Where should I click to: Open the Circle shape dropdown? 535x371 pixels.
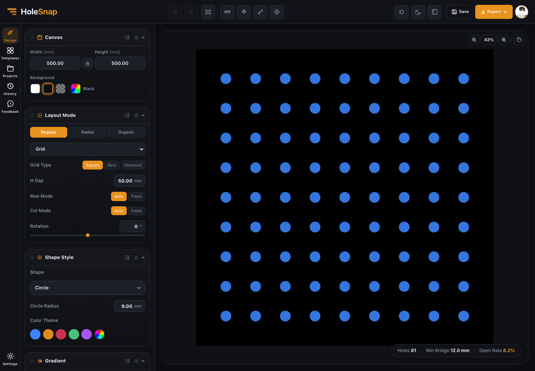[87, 288]
